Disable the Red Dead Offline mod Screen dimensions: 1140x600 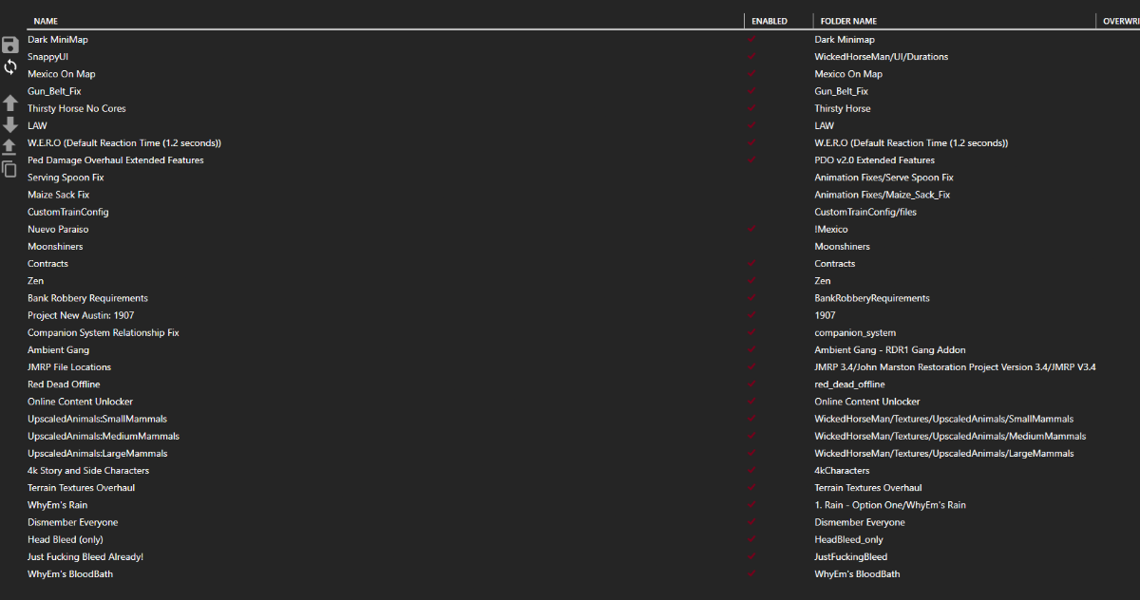tap(752, 384)
